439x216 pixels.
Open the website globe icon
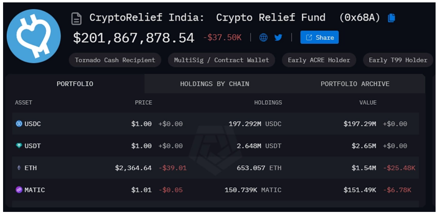(263, 38)
